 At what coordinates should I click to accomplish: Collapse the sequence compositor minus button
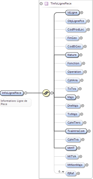click(x=52, y=93)
